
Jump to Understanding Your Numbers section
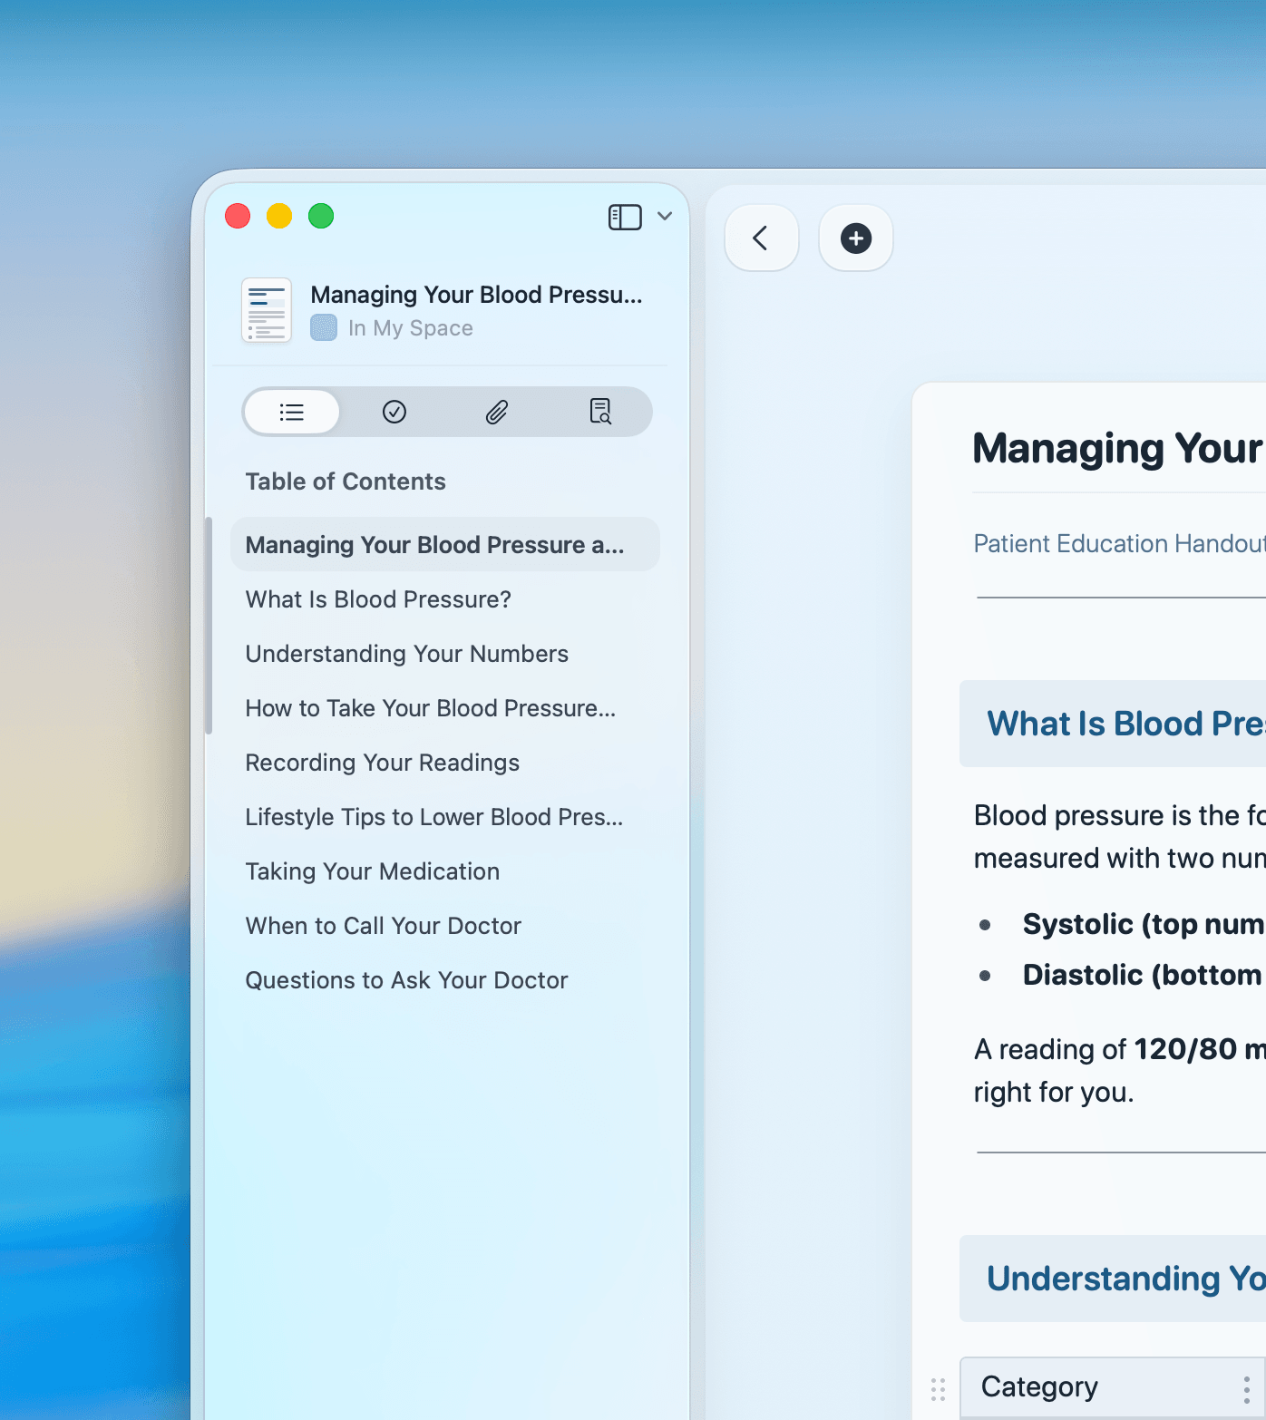click(406, 654)
